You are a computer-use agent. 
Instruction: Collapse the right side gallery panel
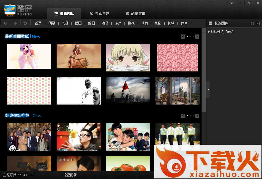coord(208,90)
